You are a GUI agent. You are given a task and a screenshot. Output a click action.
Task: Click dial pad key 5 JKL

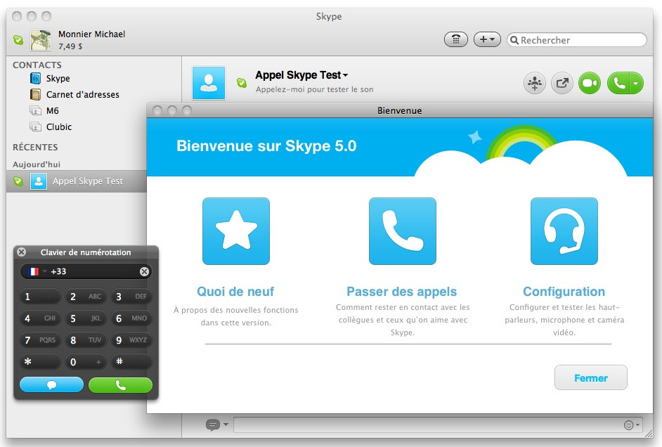(x=86, y=318)
